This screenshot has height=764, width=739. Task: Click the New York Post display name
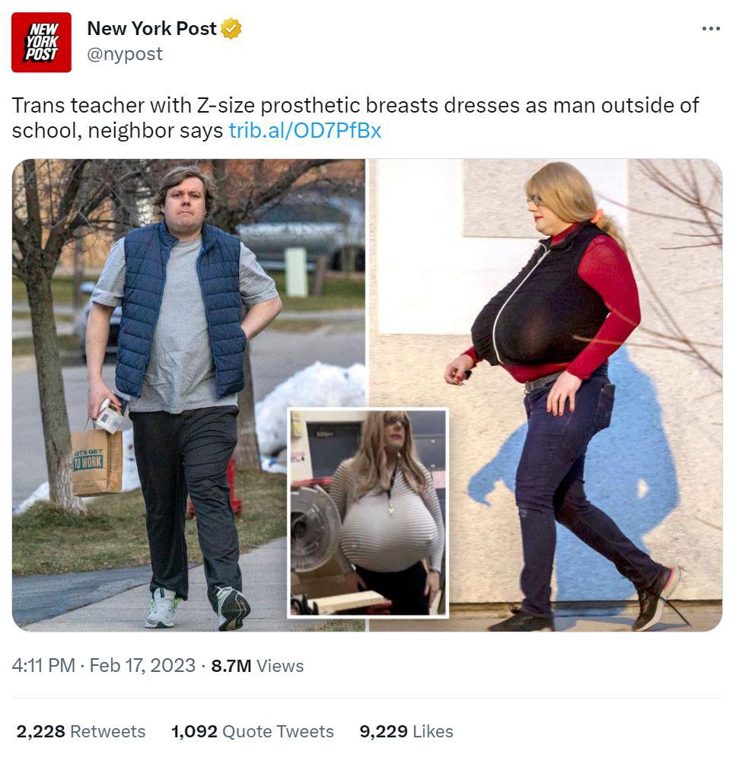[151, 28]
